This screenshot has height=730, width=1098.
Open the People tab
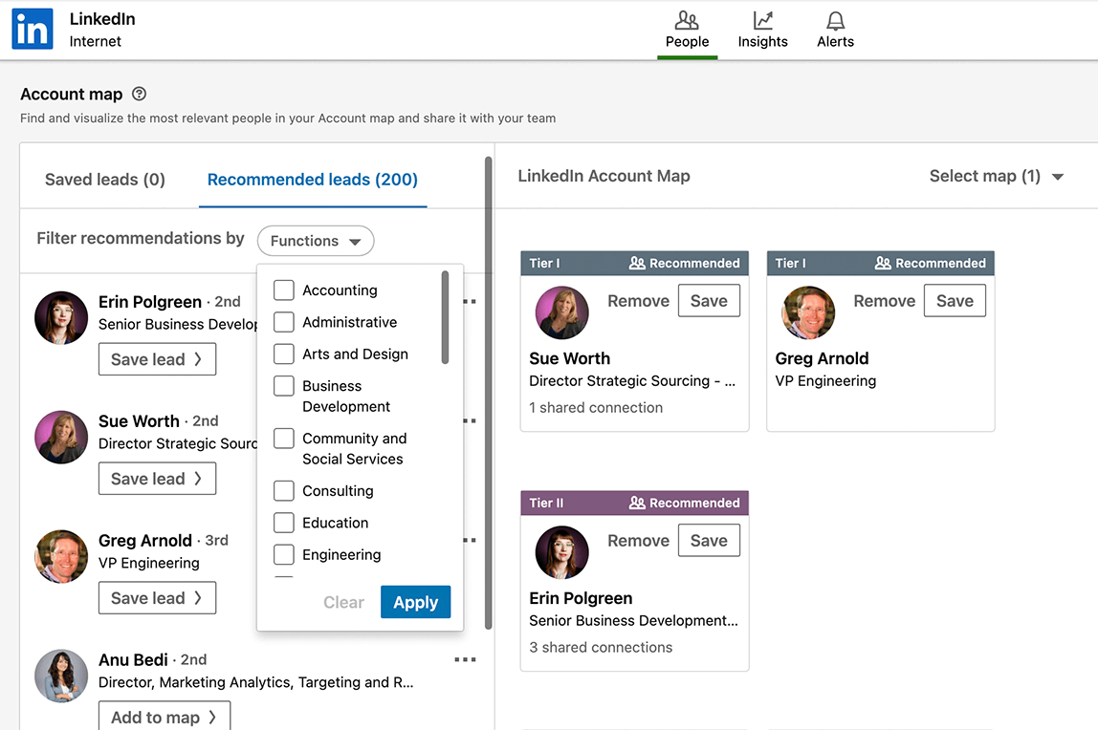[x=687, y=30]
